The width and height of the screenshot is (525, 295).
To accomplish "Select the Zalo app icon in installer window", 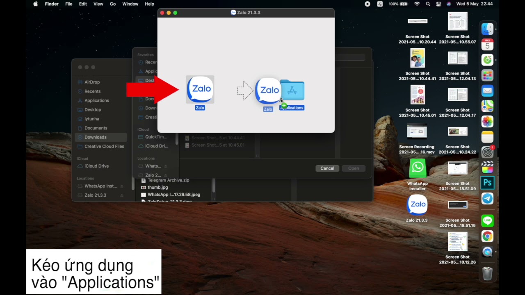I will [200, 89].
